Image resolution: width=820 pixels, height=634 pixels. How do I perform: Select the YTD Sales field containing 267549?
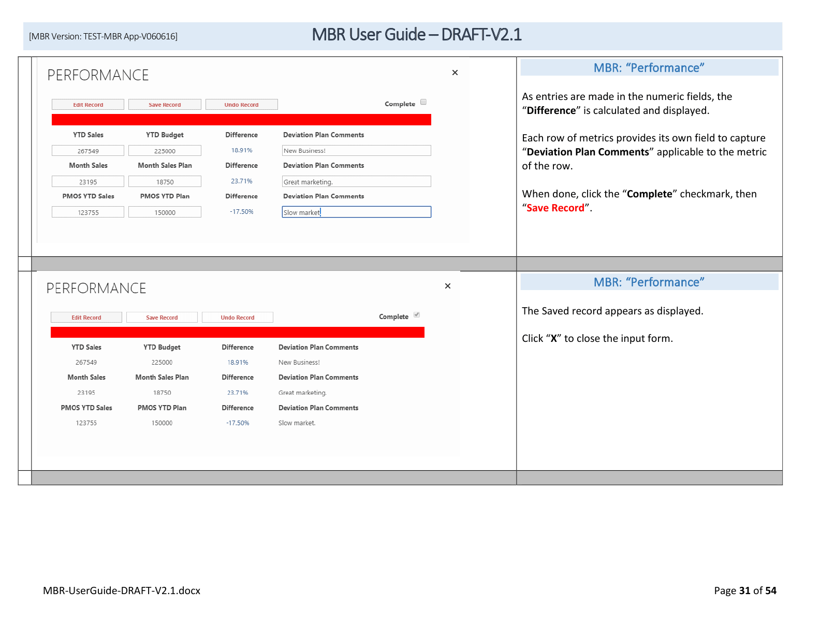[x=88, y=151]
